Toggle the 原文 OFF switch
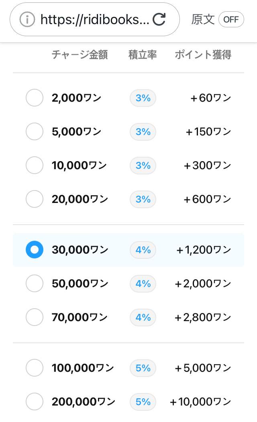The image size is (257, 422). (x=231, y=19)
